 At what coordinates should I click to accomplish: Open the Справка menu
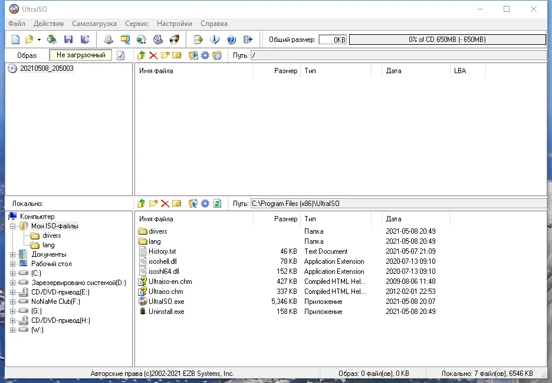(214, 24)
